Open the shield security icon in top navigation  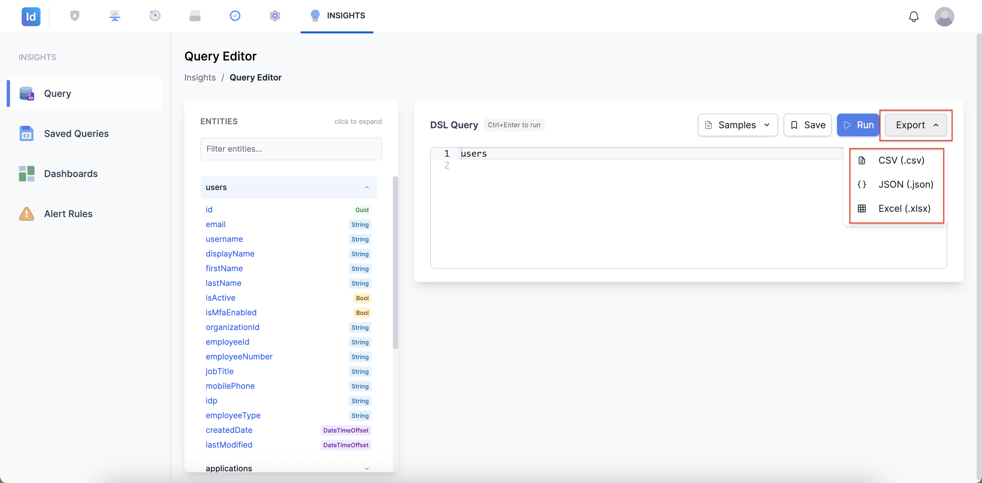(x=75, y=16)
